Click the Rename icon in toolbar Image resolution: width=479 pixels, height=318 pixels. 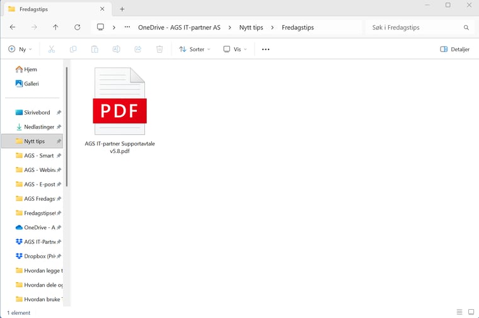click(x=116, y=49)
